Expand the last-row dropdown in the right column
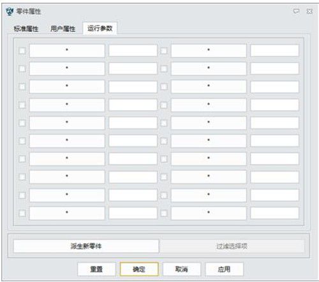The image size is (319, 282). point(209,213)
